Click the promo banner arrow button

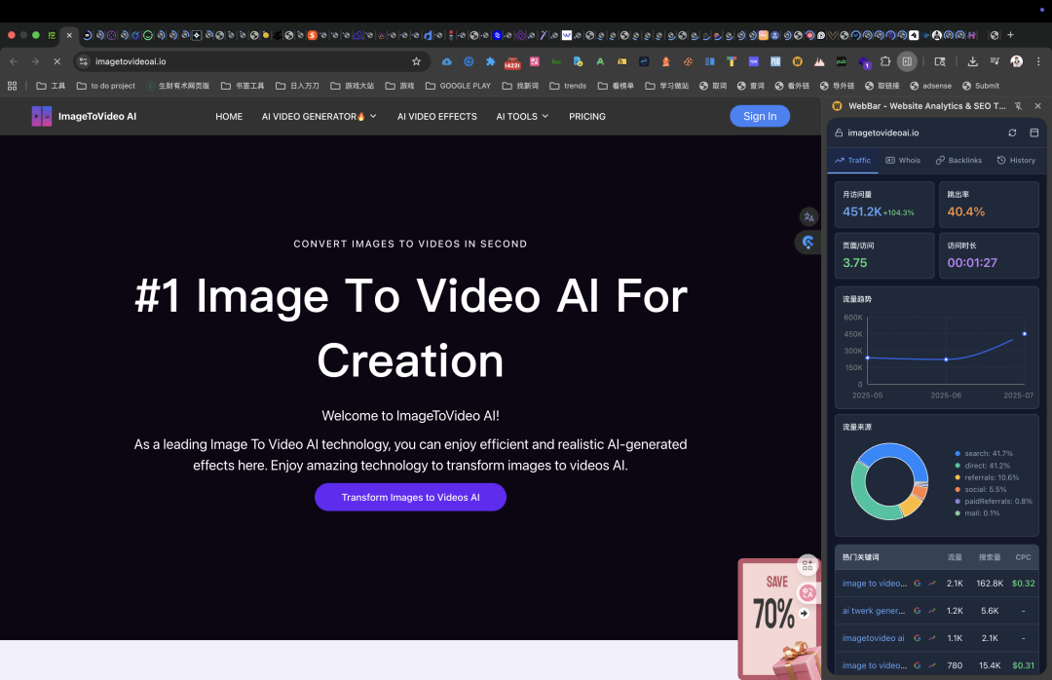804,614
